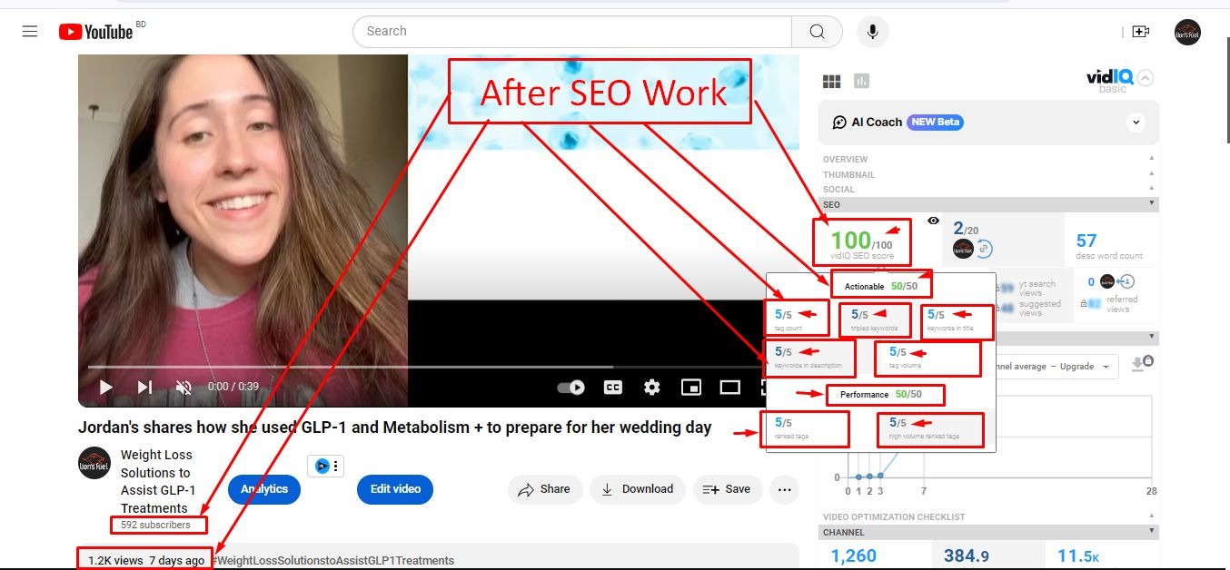Click the video progress bar

coord(363,367)
